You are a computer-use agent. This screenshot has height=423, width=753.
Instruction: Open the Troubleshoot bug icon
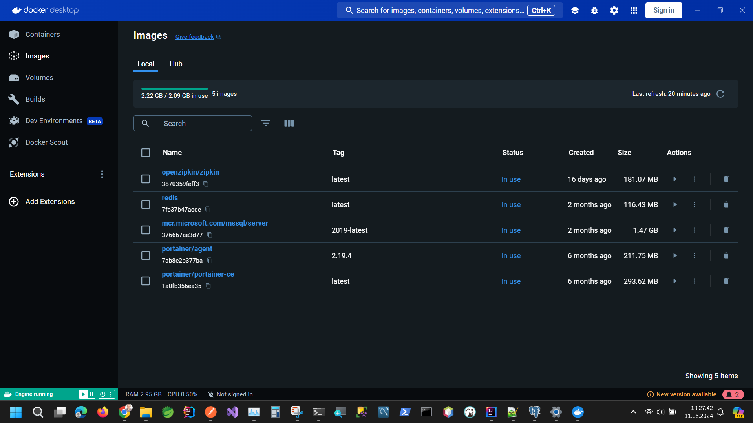point(594,11)
